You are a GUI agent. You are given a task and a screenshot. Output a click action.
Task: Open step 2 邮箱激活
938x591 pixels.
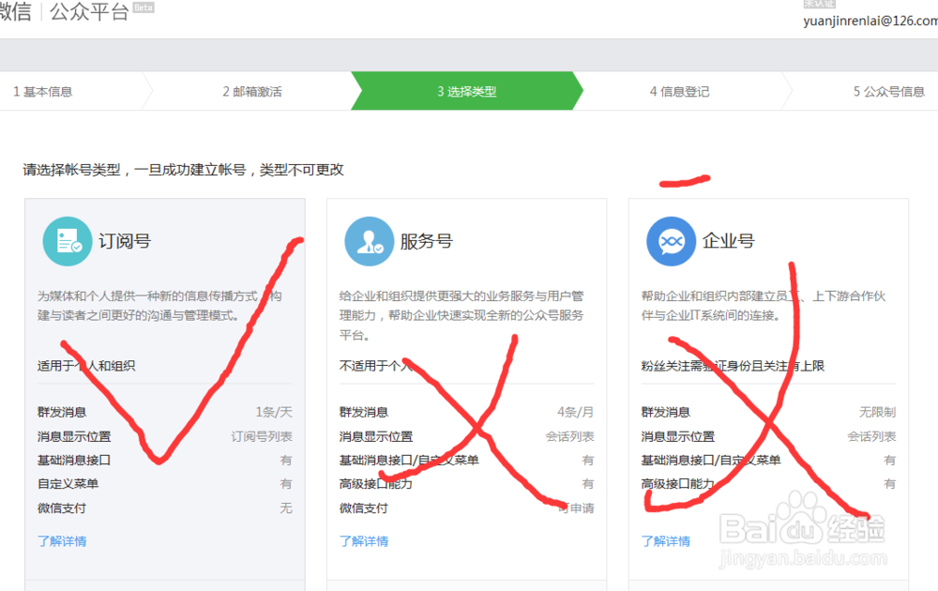coord(252,92)
